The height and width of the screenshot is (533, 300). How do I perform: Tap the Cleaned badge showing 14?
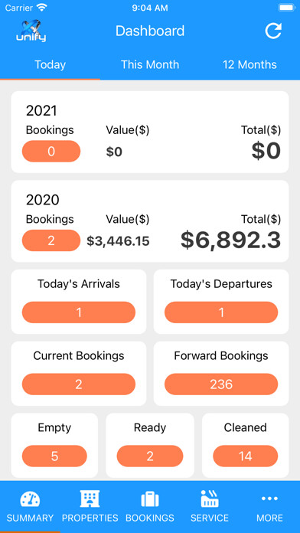(246, 456)
